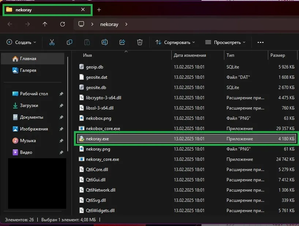
Task: Select the Qt6Network.dll file name
Action: (101, 190)
